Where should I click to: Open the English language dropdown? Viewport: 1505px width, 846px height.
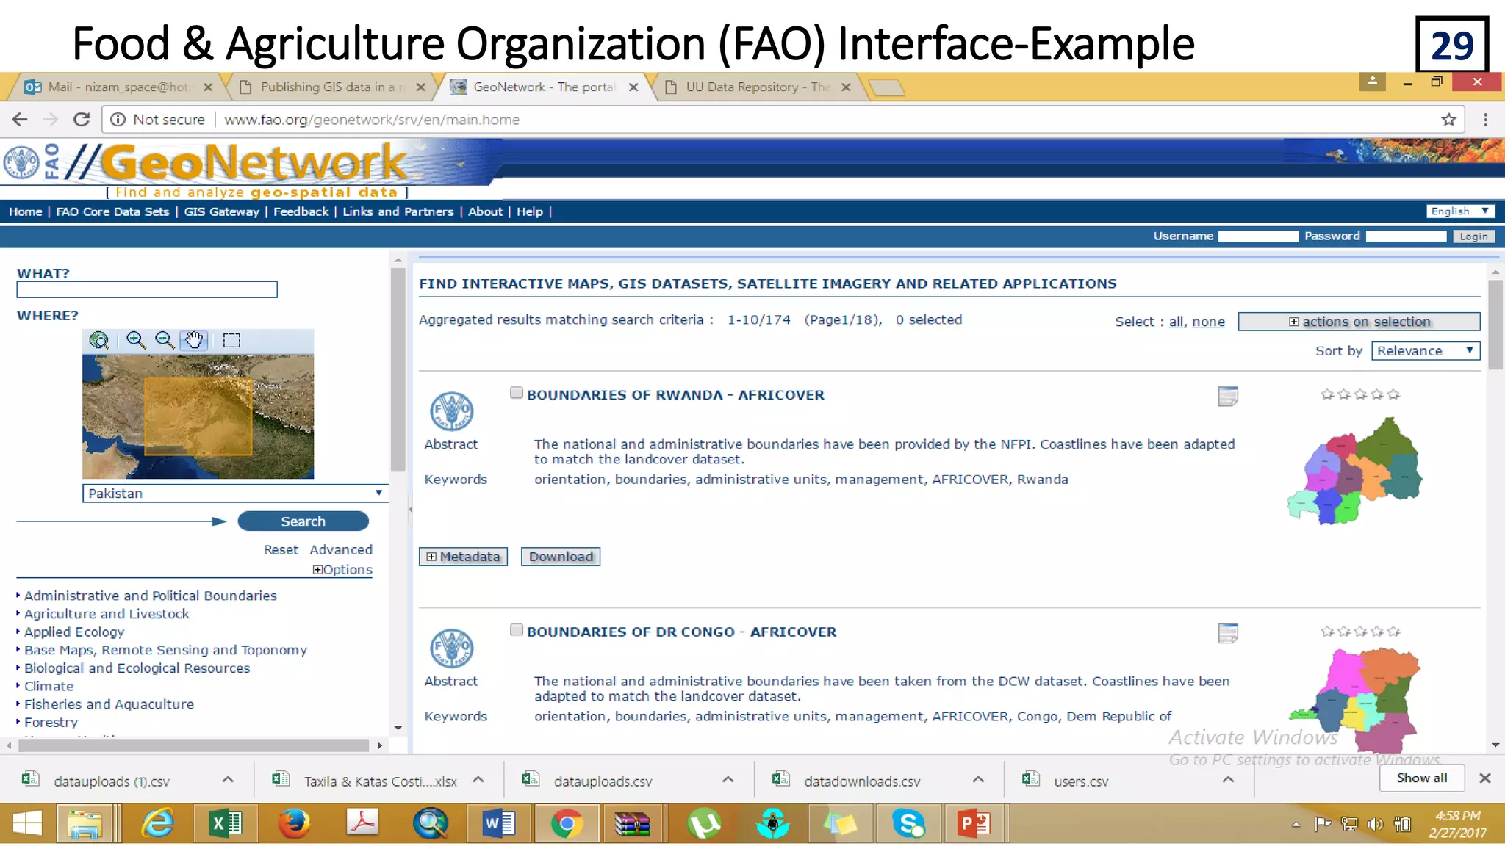tap(1459, 211)
